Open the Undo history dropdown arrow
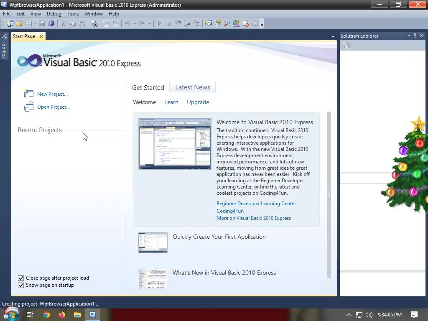Screen dimensions: 428x321 pos(135,23)
